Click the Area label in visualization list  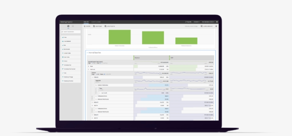(65, 37)
